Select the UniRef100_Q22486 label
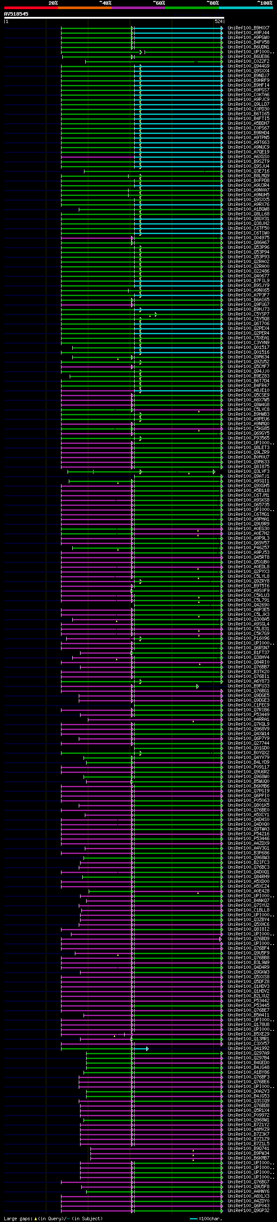Image resolution: width=277 pixels, height=1222 pixels. pyautogui.click(x=248, y=271)
